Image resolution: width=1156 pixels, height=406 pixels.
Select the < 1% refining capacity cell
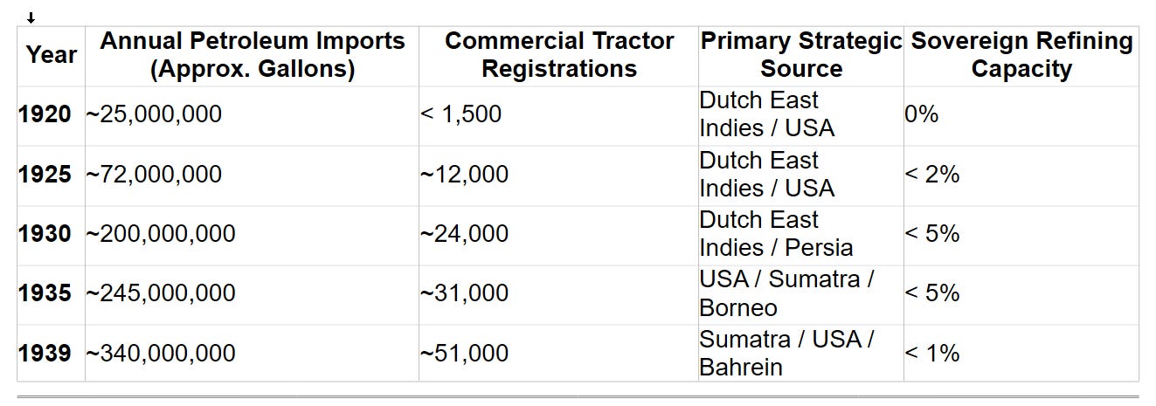(x=1021, y=353)
